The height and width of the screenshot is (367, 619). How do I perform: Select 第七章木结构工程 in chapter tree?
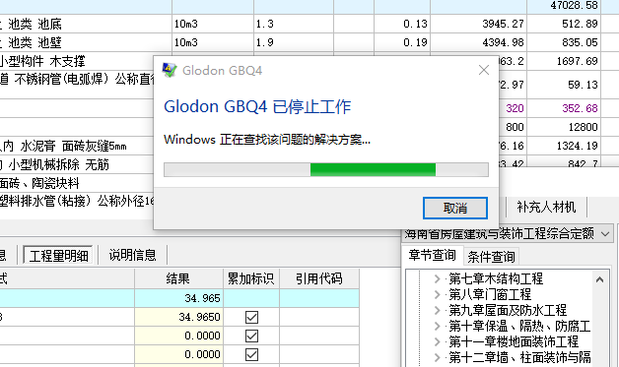point(496,279)
